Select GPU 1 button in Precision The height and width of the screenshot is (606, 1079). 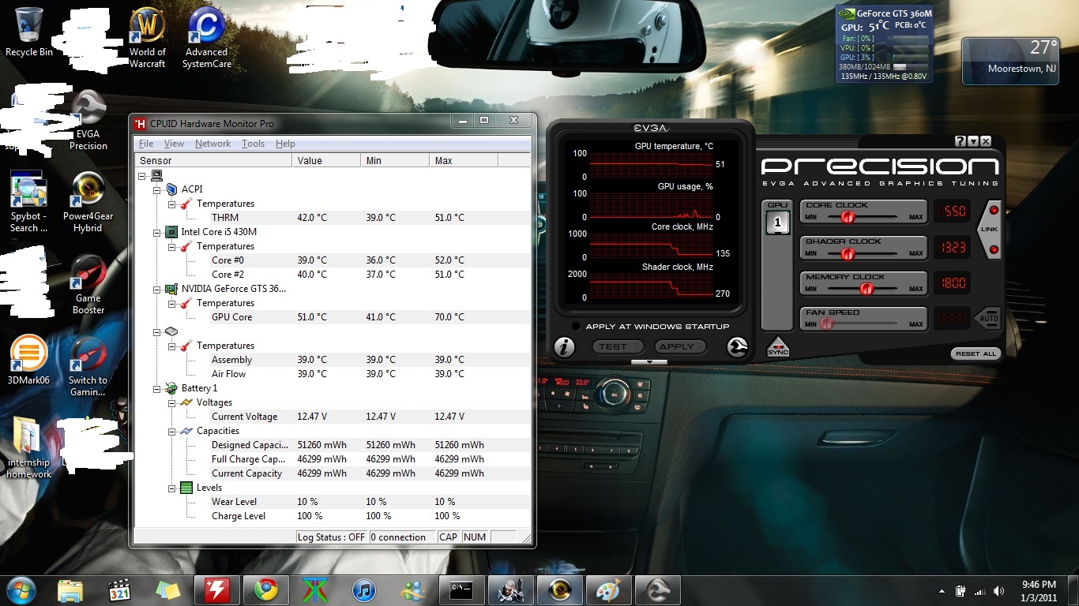click(x=777, y=223)
